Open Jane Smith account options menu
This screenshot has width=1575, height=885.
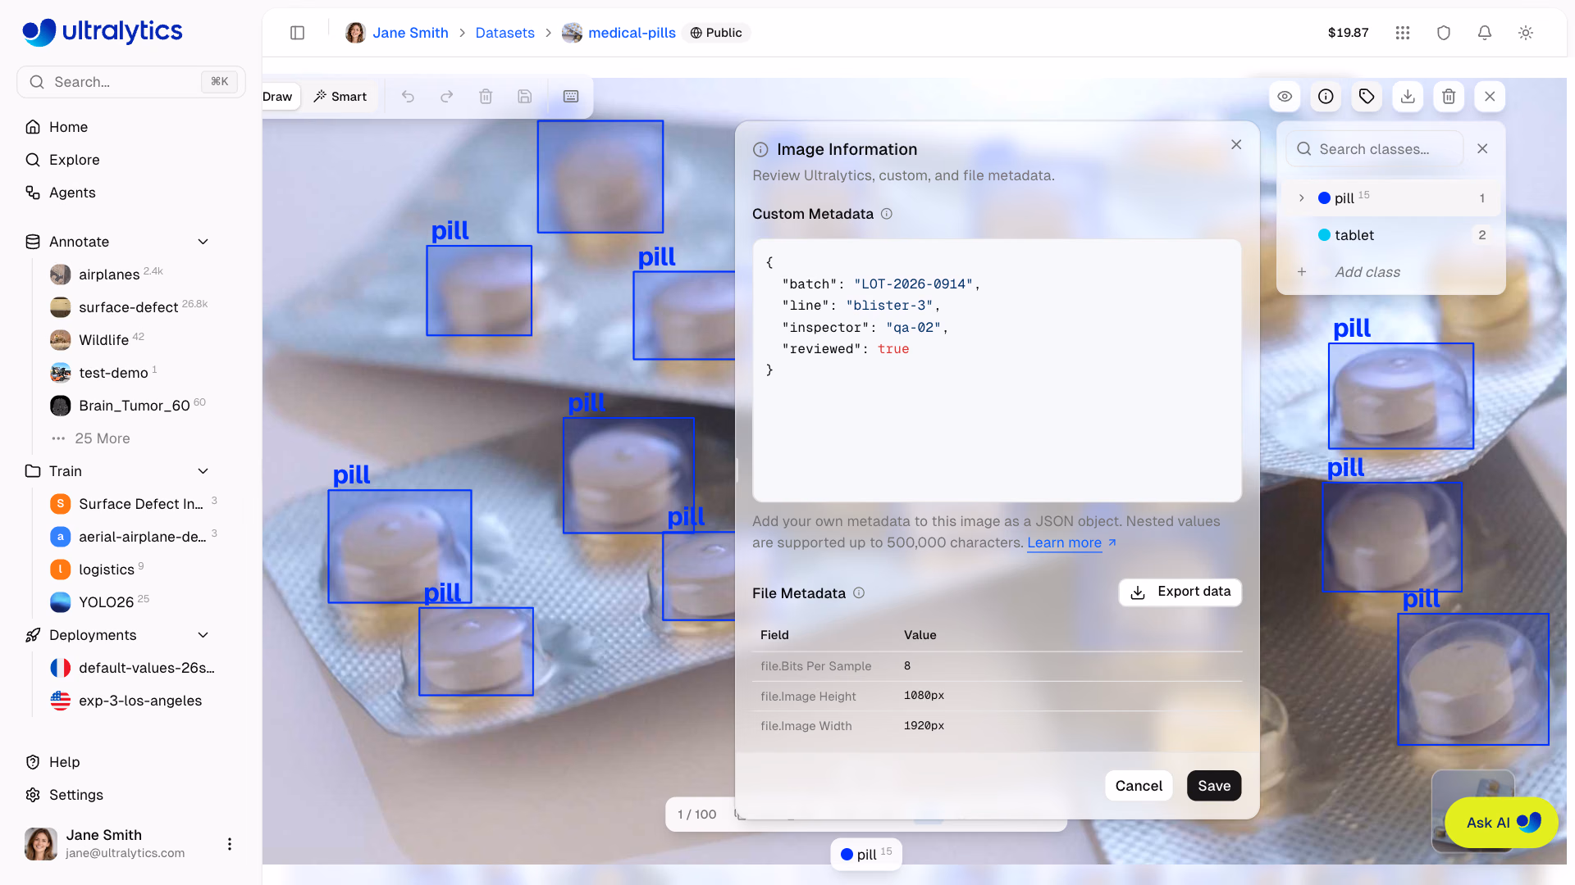(230, 844)
